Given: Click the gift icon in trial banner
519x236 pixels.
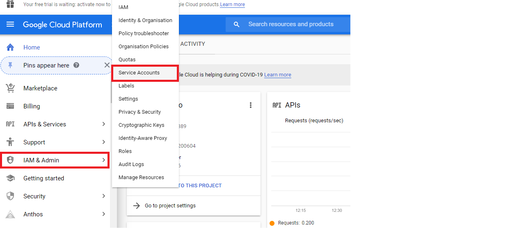Looking at the screenshot, I should 10,4.
